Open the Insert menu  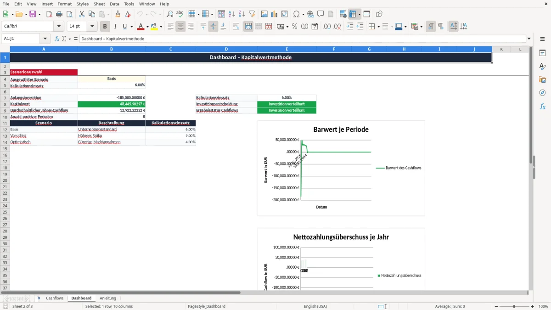(47, 4)
